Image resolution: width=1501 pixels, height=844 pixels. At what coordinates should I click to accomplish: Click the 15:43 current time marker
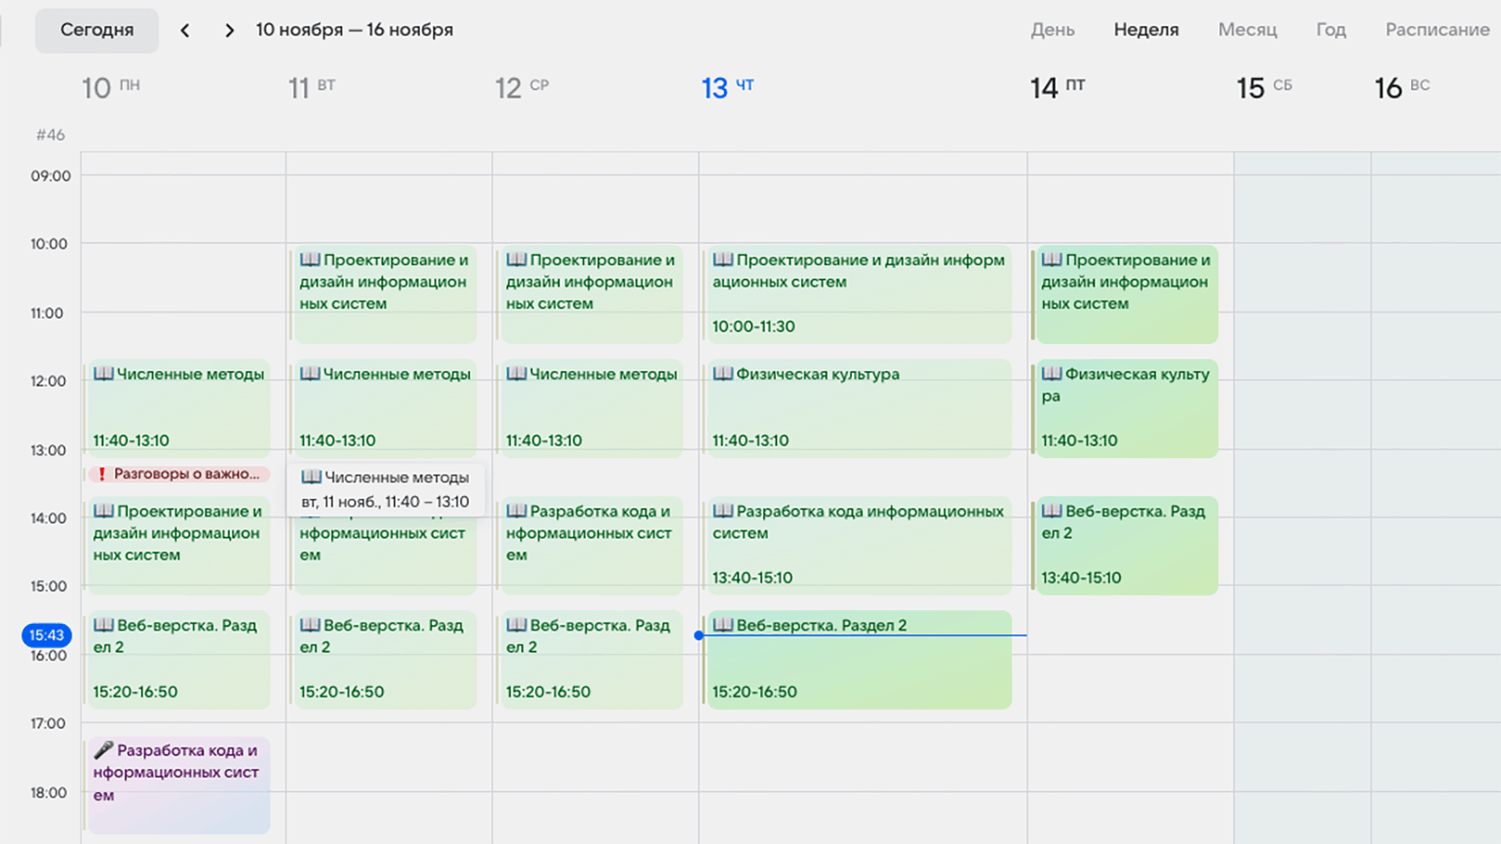46,635
